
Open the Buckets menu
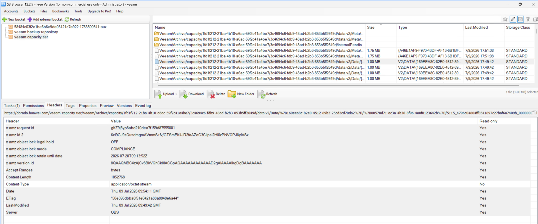(29, 11)
